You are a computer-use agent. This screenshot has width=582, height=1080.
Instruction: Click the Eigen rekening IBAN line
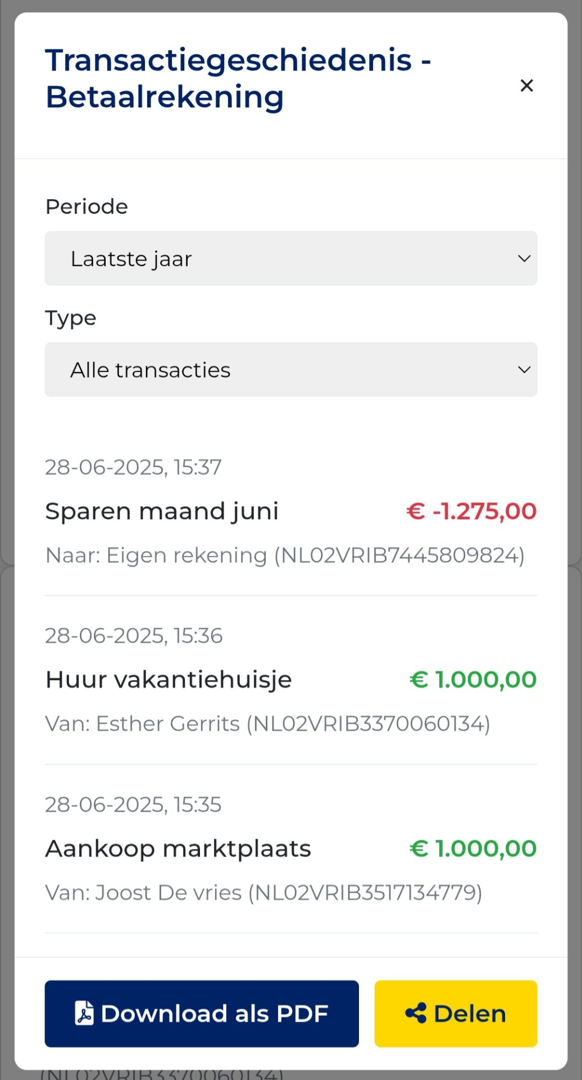[x=285, y=555]
